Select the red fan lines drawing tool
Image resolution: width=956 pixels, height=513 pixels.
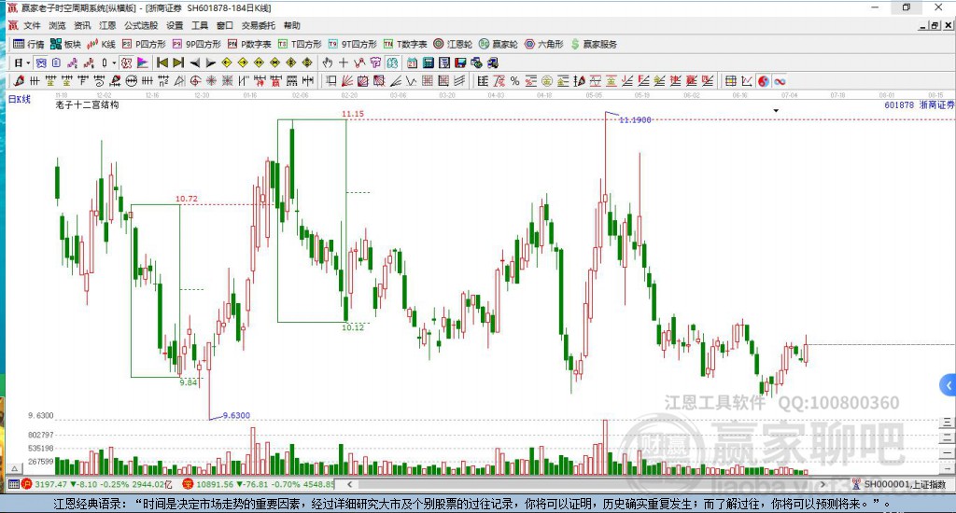[347, 81]
